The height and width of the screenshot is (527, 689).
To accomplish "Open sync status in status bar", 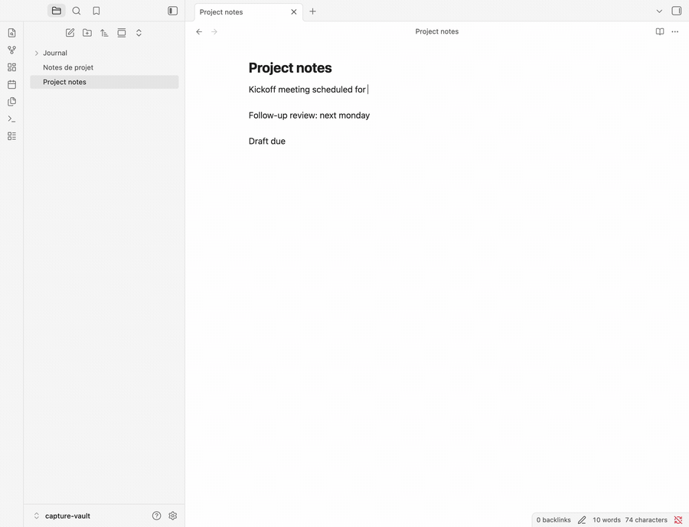I will click(678, 520).
